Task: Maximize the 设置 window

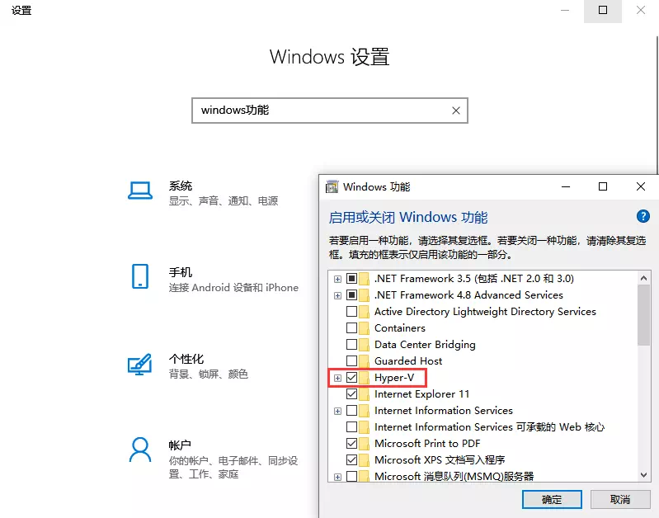Action: coord(603,10)
